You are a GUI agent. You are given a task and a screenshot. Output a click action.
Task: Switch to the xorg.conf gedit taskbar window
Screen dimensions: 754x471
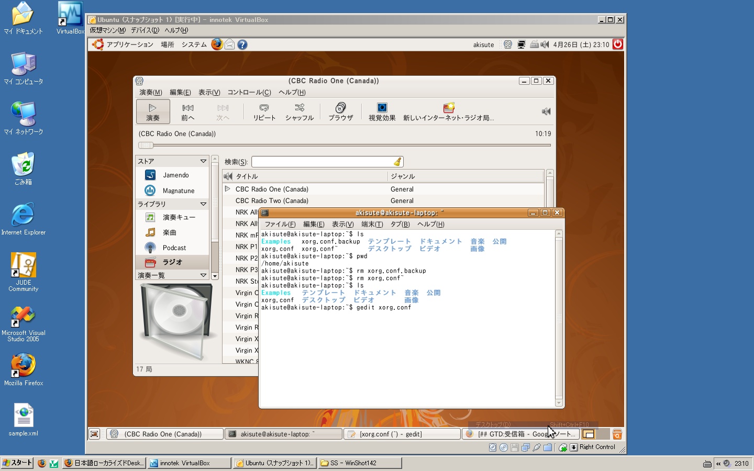click(x=402, y=434)
